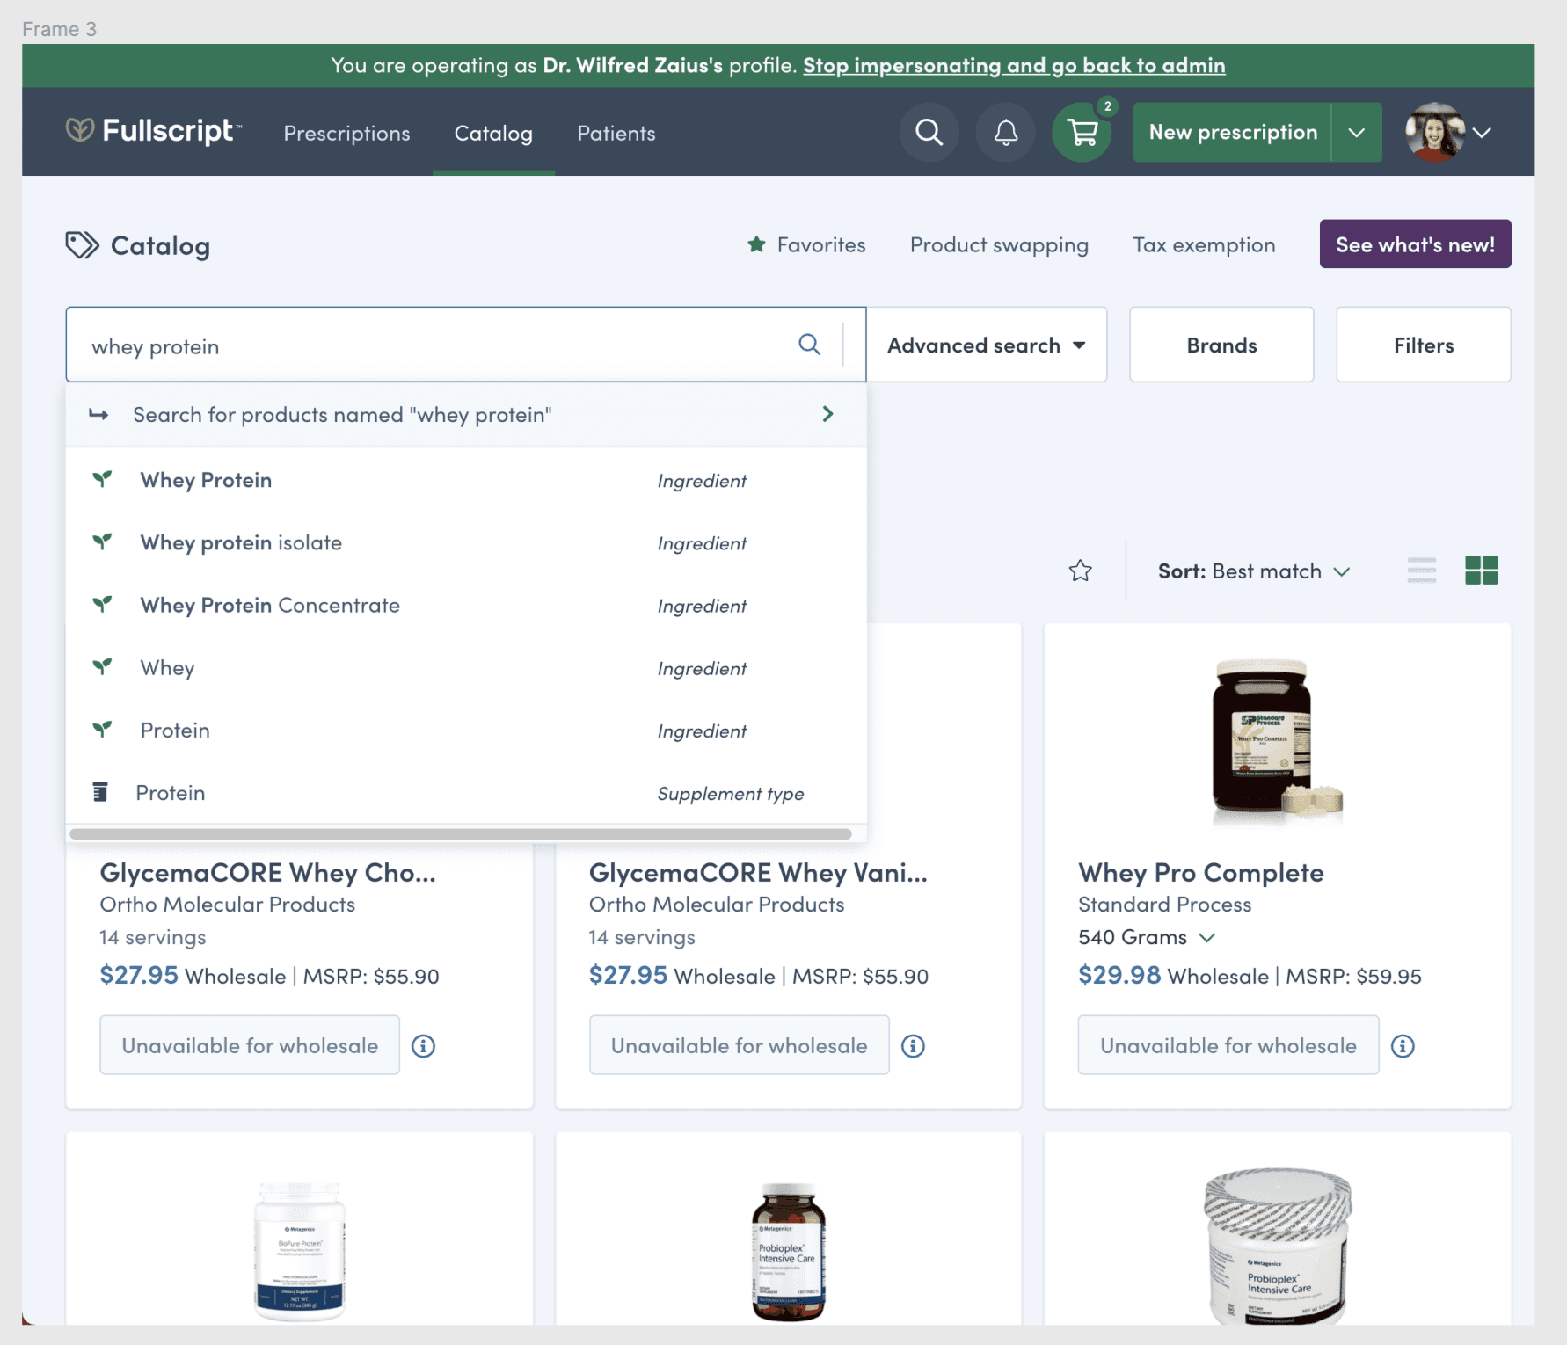Expand the profile menu chevron
This screenshot has height=1345, width=1567.
coord(1483,133)
